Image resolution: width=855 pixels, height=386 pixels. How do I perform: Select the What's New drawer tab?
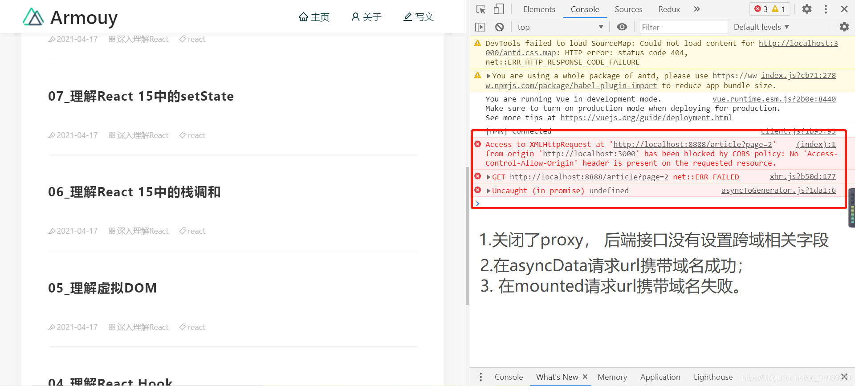[x=557, y=377]
